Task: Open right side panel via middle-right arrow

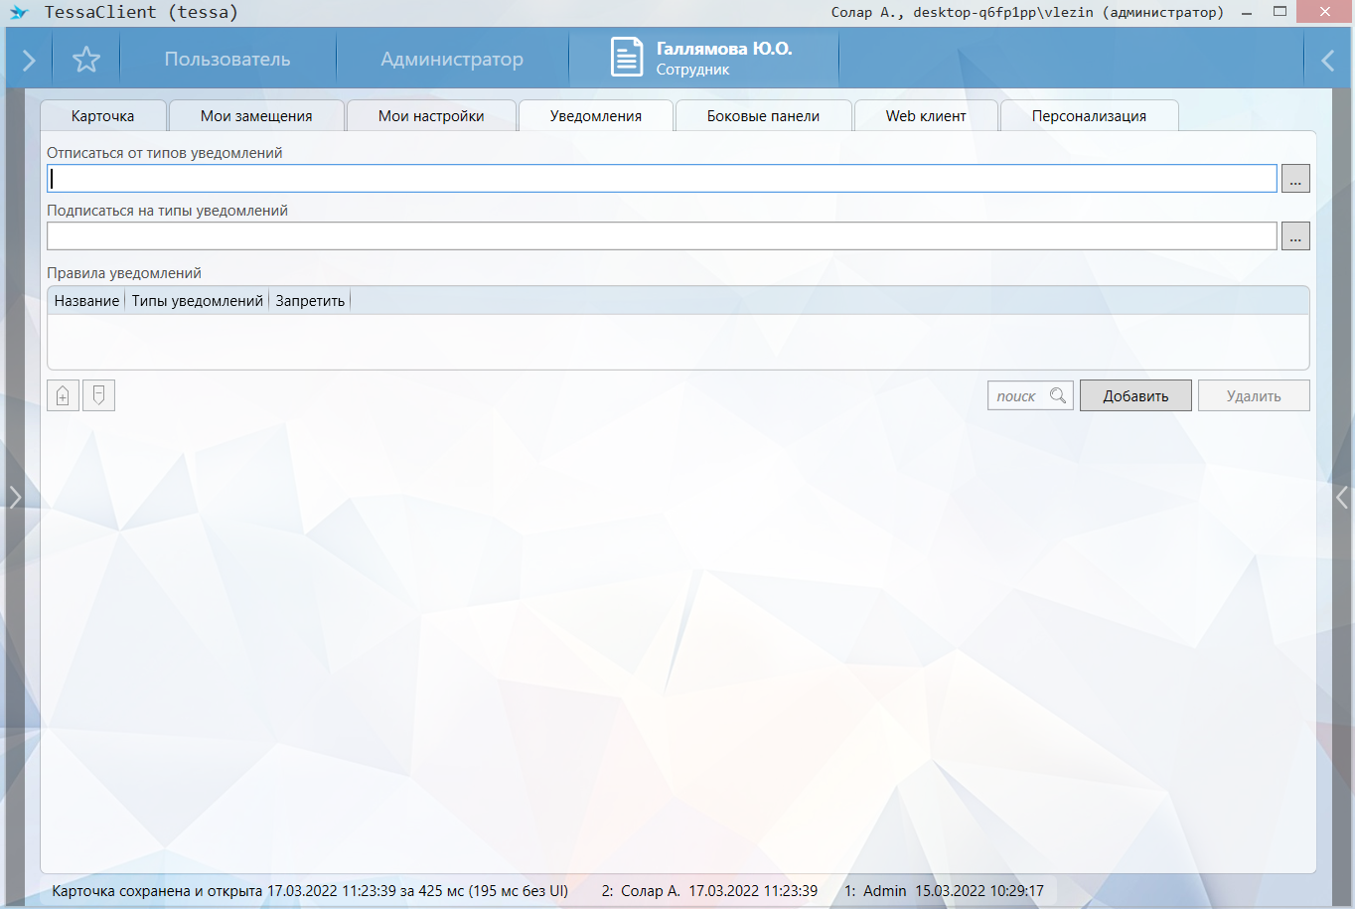Action: pyautogui.click(x=1342, y=497)
